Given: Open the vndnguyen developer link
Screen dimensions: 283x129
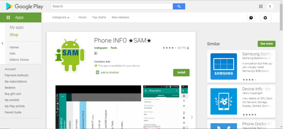Looking at the screenshot, I should 101,48.
